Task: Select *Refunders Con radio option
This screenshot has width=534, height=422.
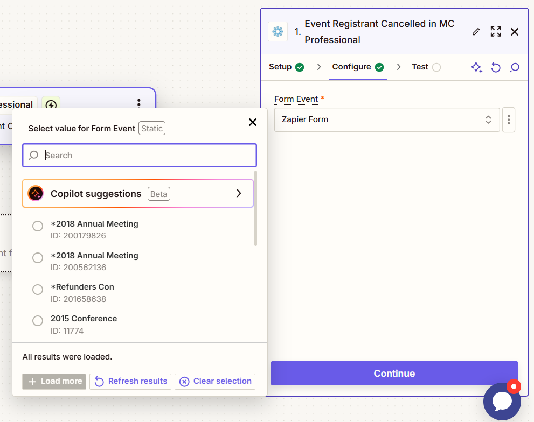Action: tap(38, 290)
